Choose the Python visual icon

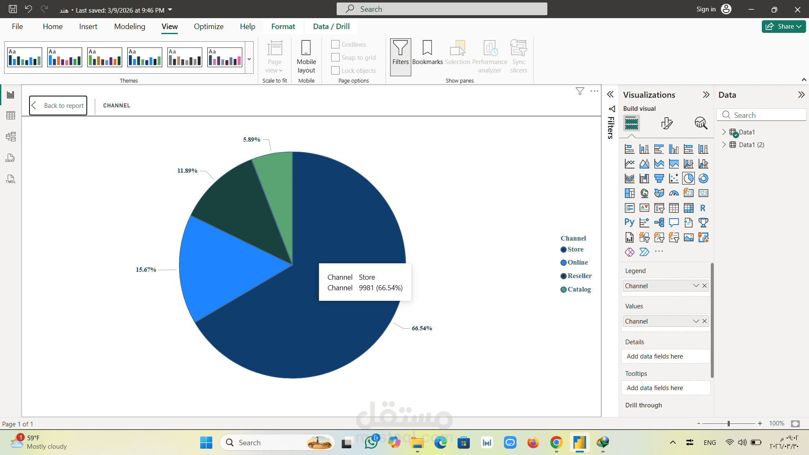point(629,222)
